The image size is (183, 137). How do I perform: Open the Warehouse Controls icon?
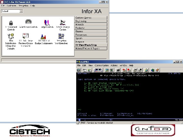(28, 22)
